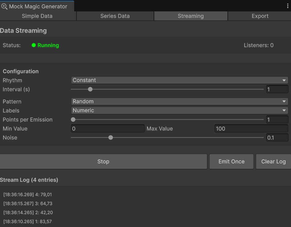The image size is (291, 227).
Task: Click the Min Value label
Action: [15, 129]
